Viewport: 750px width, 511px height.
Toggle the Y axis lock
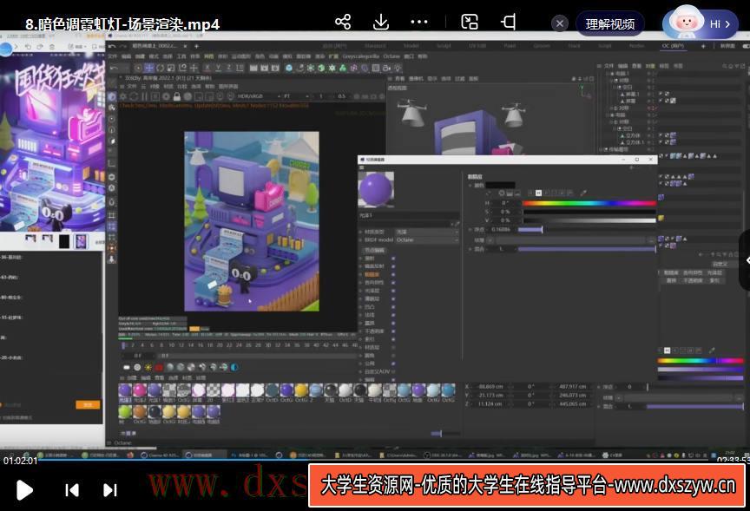pyautogui.click(x=218, y=68)
